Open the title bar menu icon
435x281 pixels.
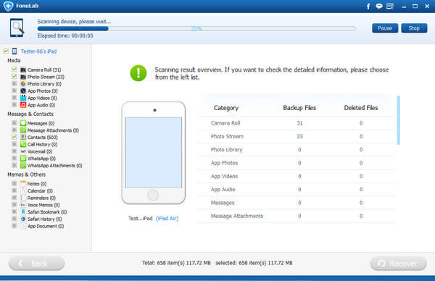(x=390, y=6)
